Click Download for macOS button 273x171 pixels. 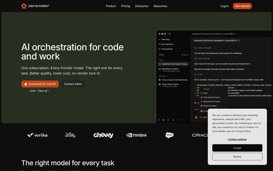[x=40, y=84]
